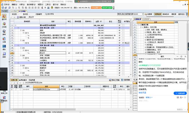This screenshot has height=113, width=189.
Task: Click the confirm checkmark beside 基数计算
Action: tap(11, 17)
